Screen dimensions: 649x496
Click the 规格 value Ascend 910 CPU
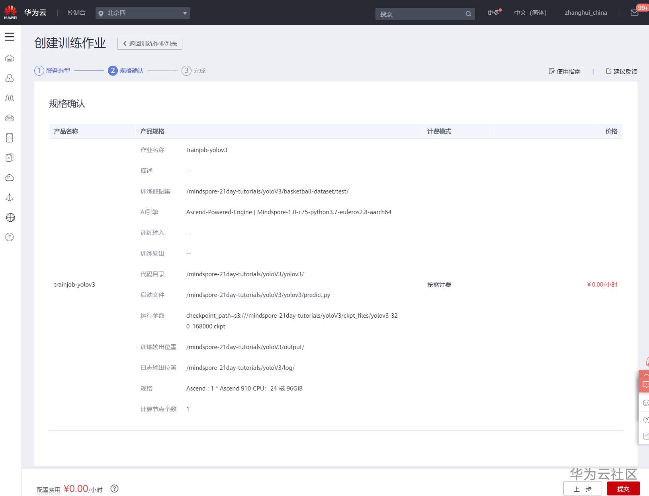tap(244, 389)
